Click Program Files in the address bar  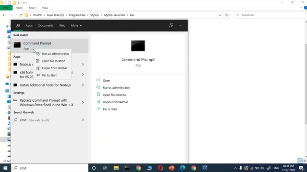pyautogui.click(x=77, y=15)
